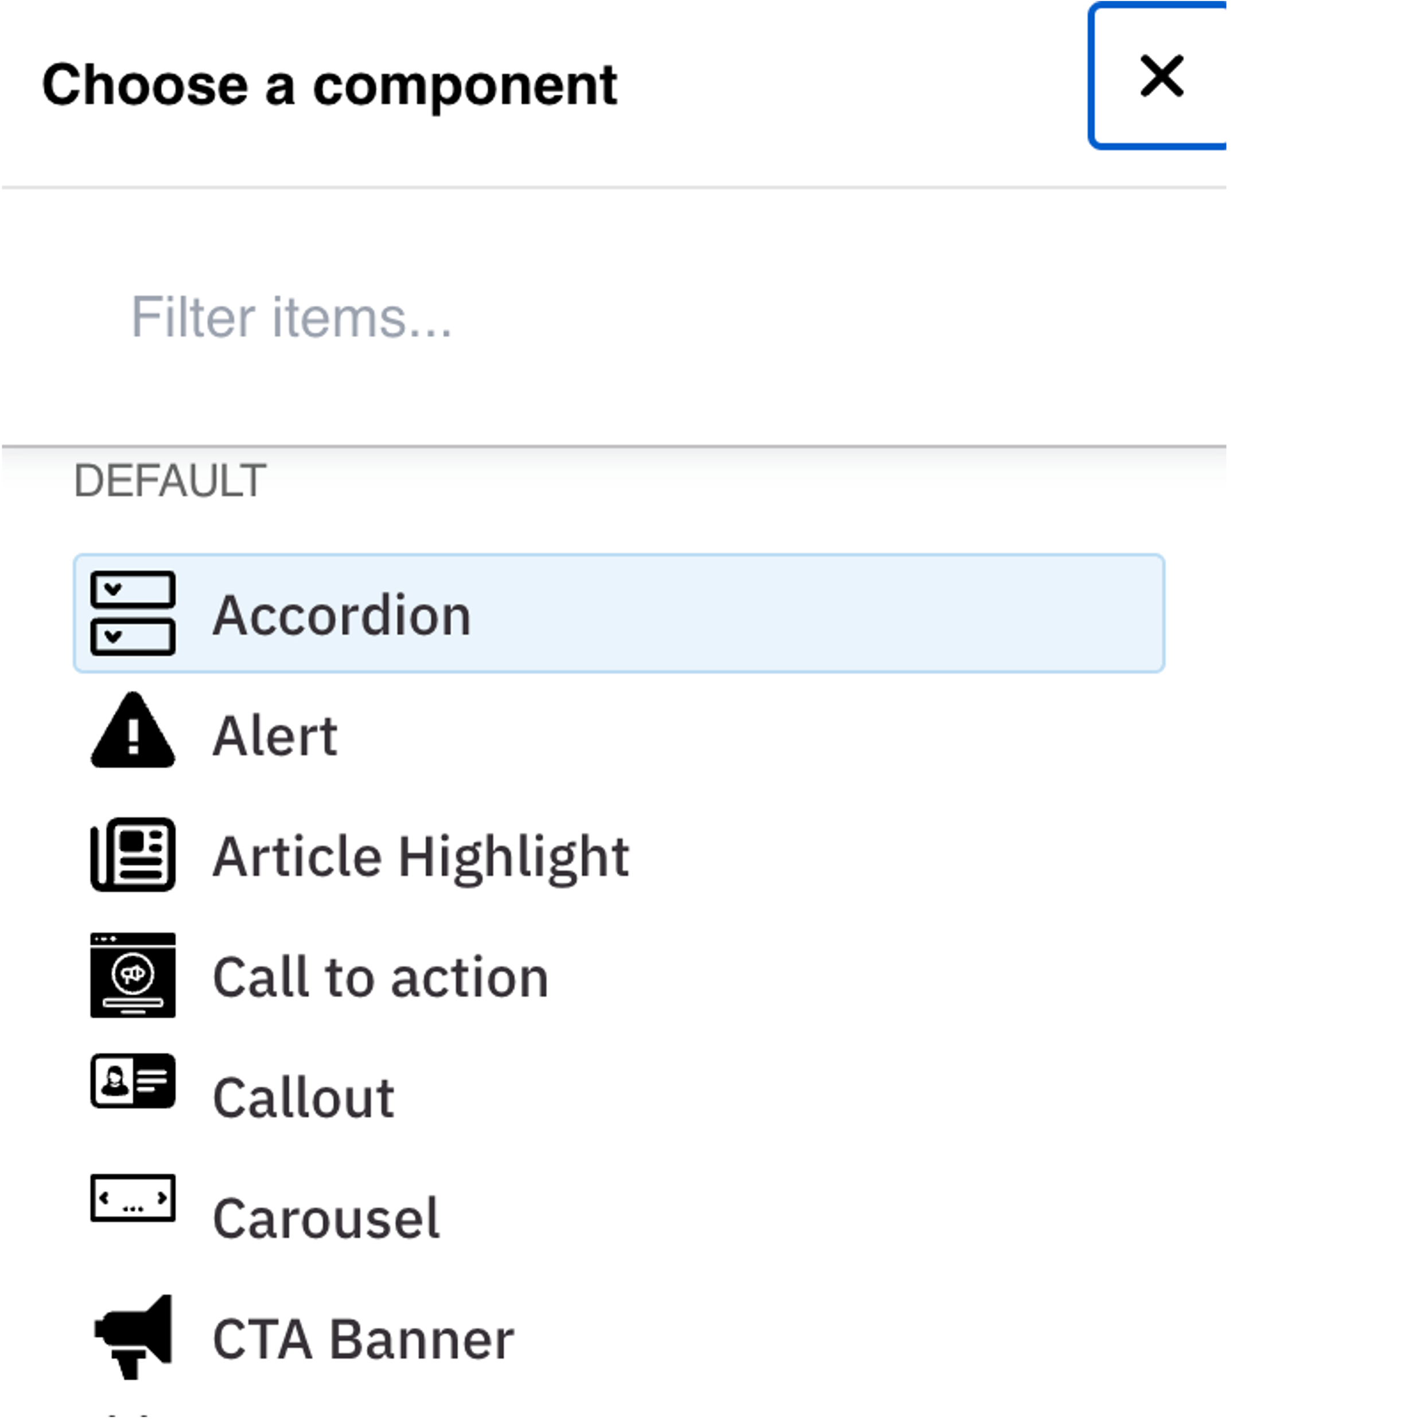Click the Article Highlight newspaper icon
The height and width of the screenshot is (1420, 1420).
click(x=133, y=854)
